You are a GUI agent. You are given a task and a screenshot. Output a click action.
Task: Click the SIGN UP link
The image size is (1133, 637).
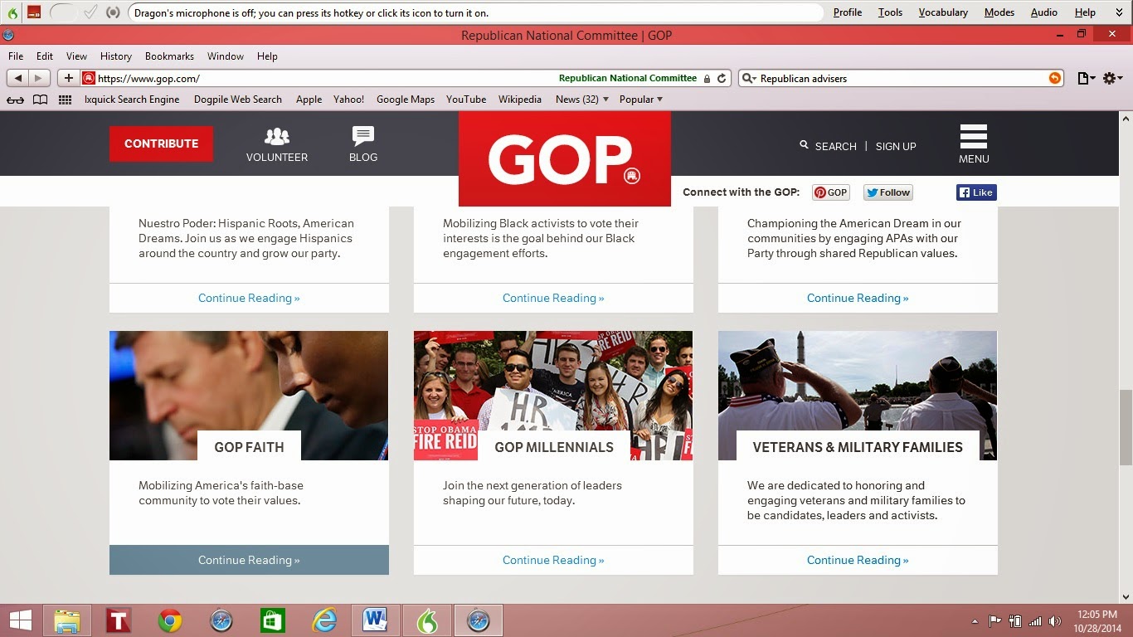point(896,146)
